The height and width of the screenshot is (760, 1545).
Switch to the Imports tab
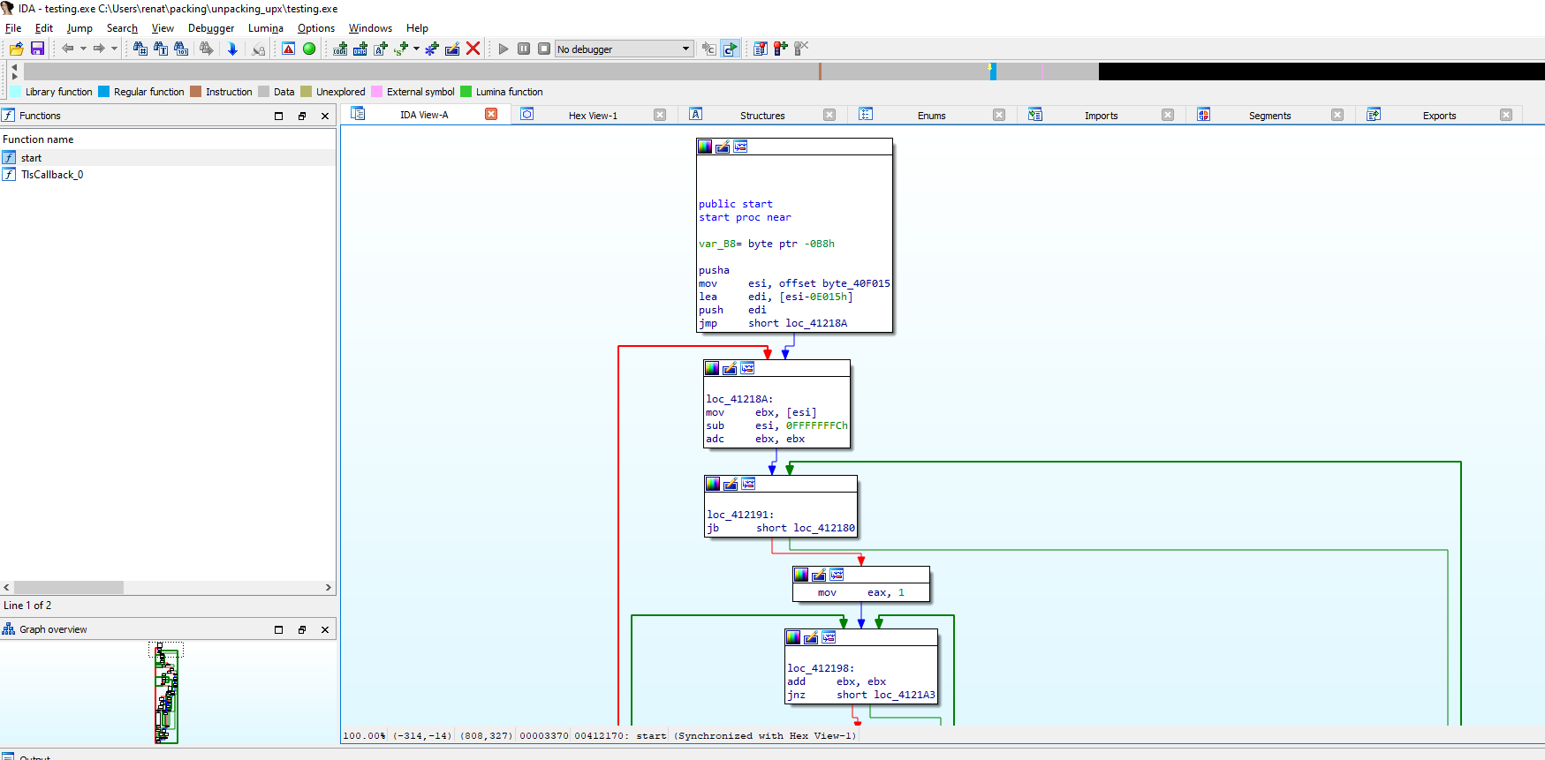pos(1101,116)
